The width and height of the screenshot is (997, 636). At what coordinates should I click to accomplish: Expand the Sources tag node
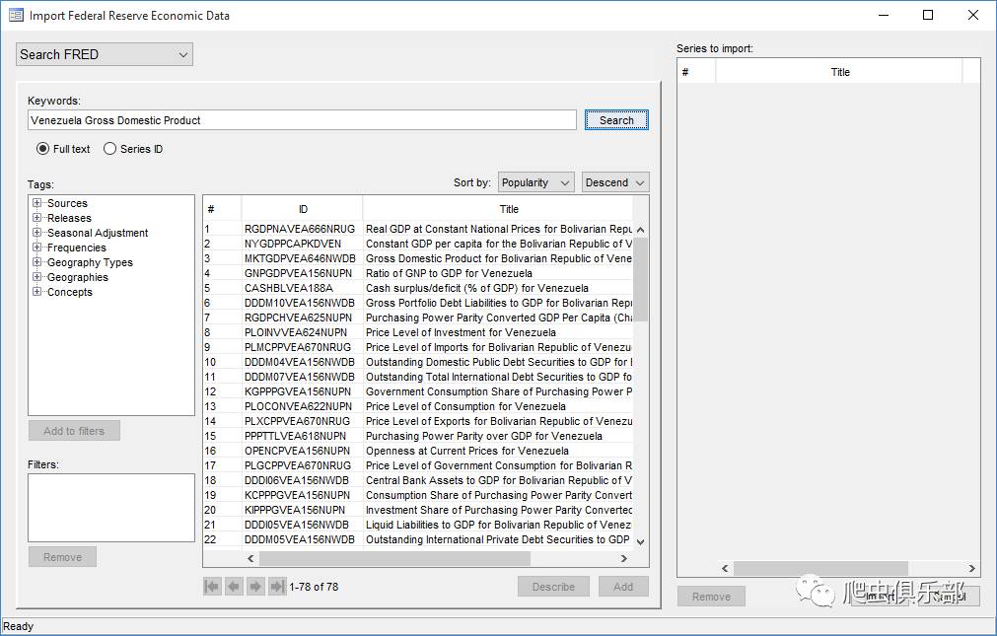click(36, 203)
